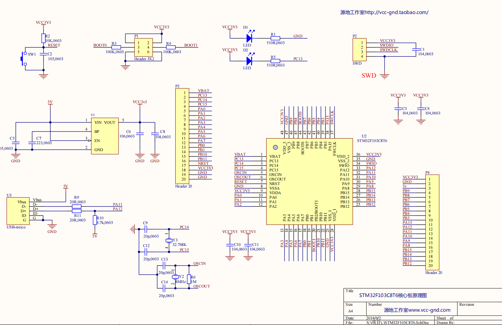Click the date value 2014/6/2
Screen dimensions: 502x325
click(x=373, y=318)
